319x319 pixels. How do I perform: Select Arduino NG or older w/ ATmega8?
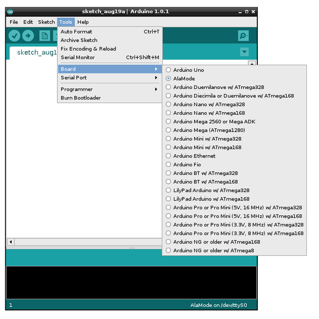tap(234, 250)
